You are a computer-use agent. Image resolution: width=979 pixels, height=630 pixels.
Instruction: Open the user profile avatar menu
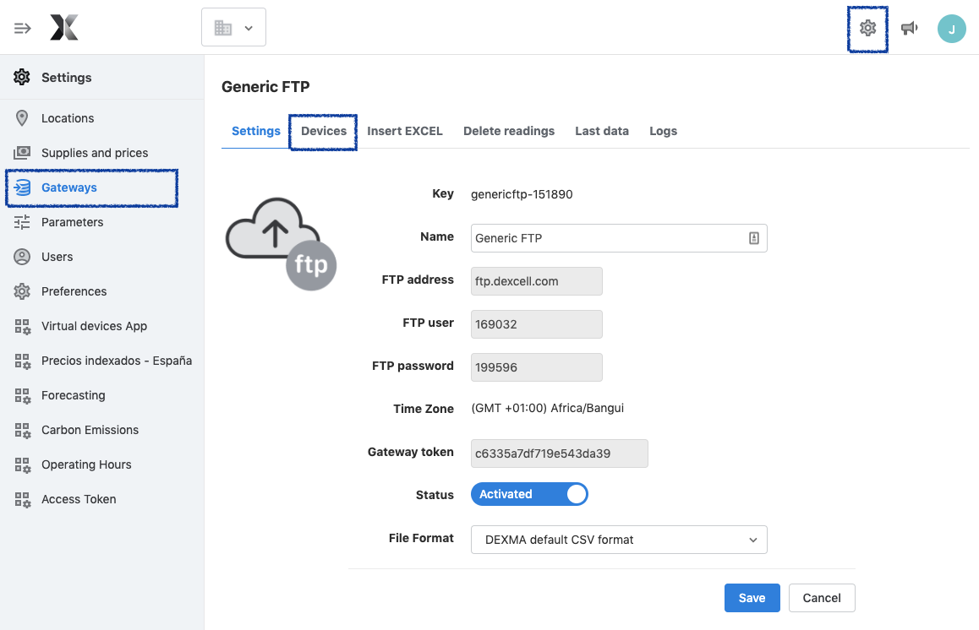pos(952,28)
